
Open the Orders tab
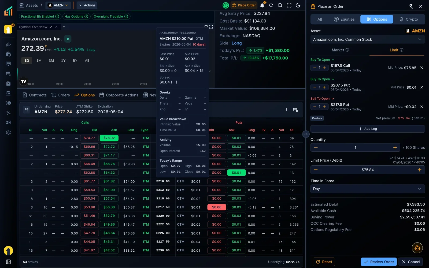[60, 95]
